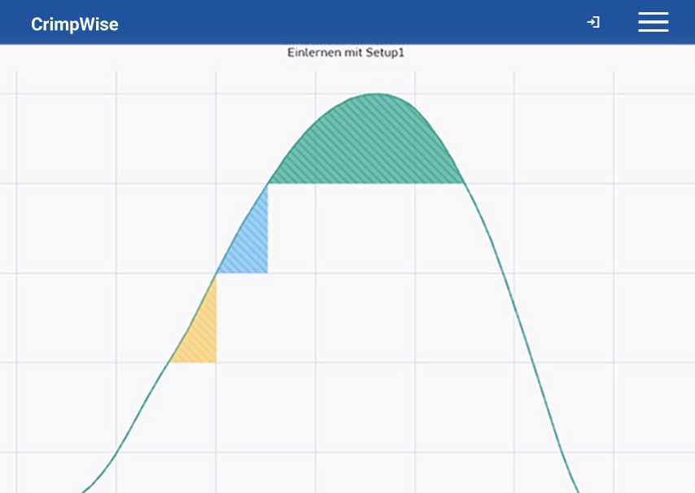695x493 pixels.
Task: Click bottom-right corner of the yellow zone
Action: (216, 361)
